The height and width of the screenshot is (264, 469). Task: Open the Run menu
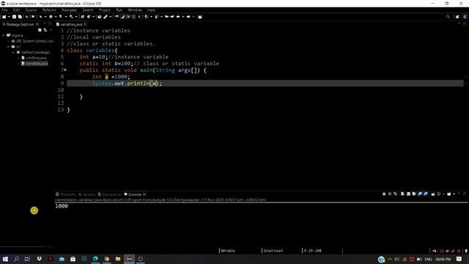119,10
